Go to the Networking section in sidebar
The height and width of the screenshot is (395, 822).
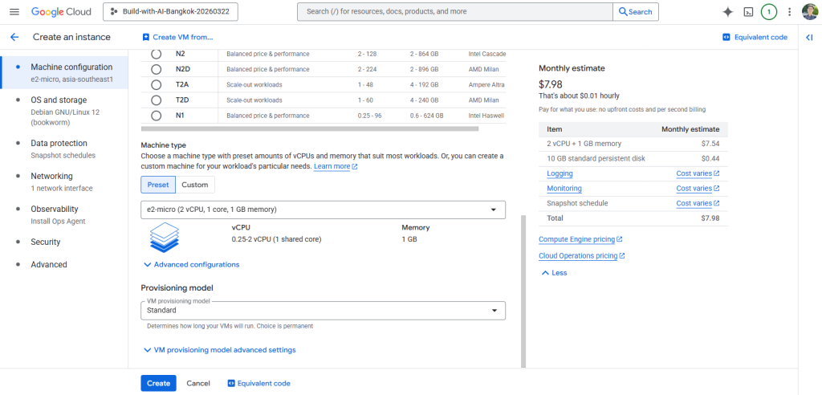click(x=51, y=176)
